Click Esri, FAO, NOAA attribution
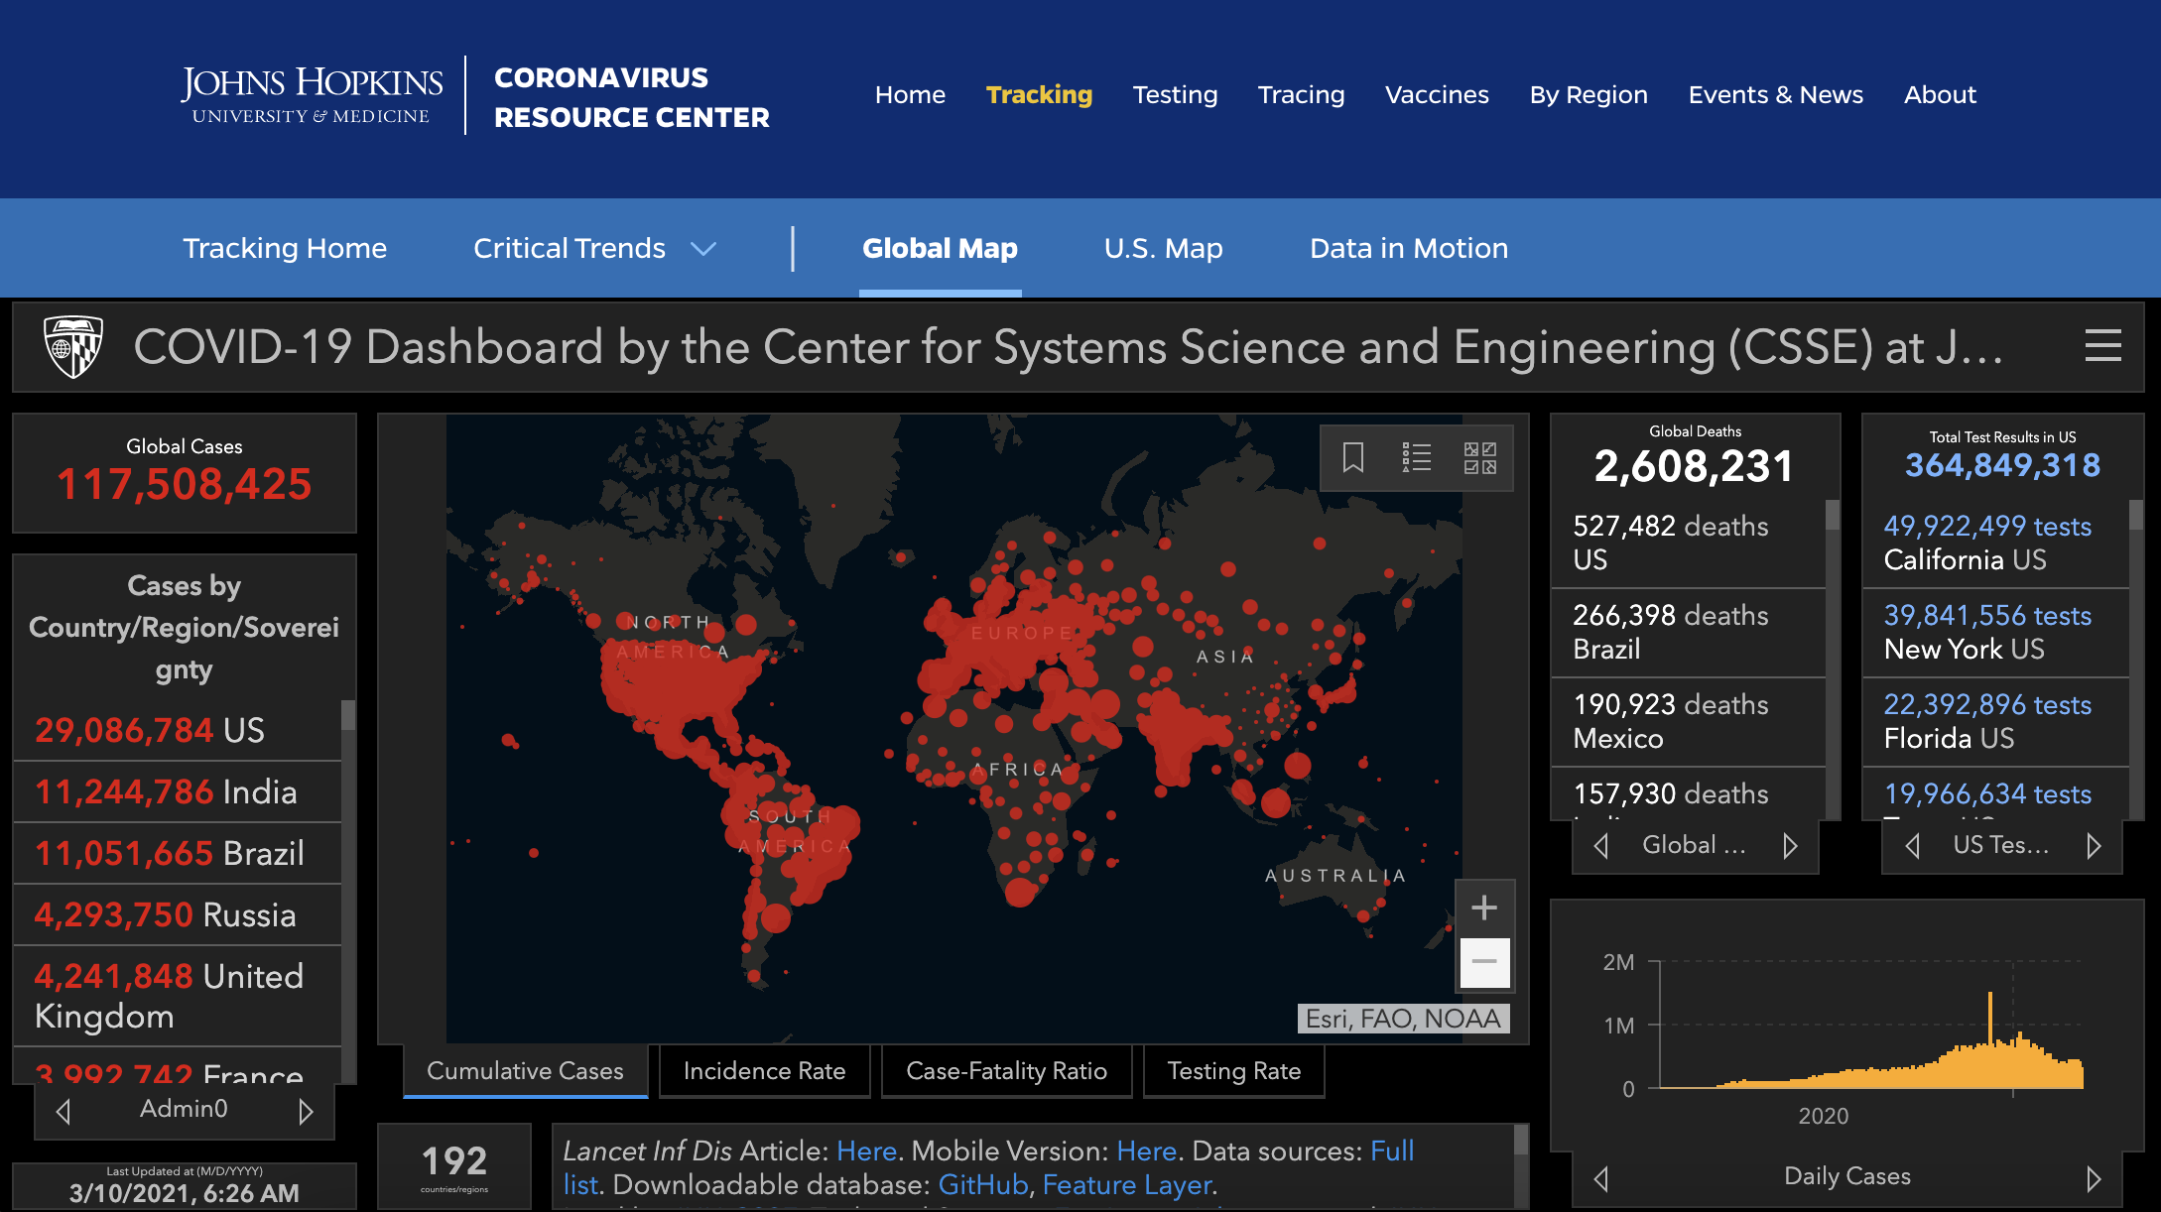Image resolution: width=2161 pixels, height=1212 pixels. [x=1403, y=1019]
